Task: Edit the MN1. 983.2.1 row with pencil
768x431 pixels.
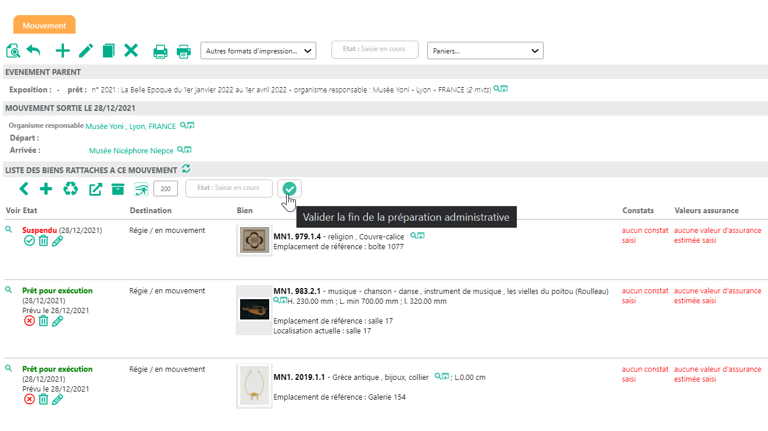Action: coord(57,321)
